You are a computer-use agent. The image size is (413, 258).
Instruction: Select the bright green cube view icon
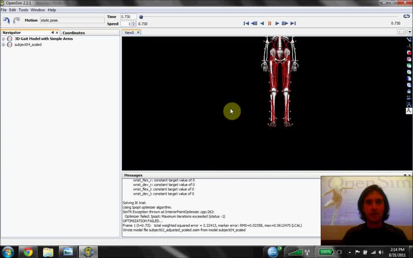point(409,66)
